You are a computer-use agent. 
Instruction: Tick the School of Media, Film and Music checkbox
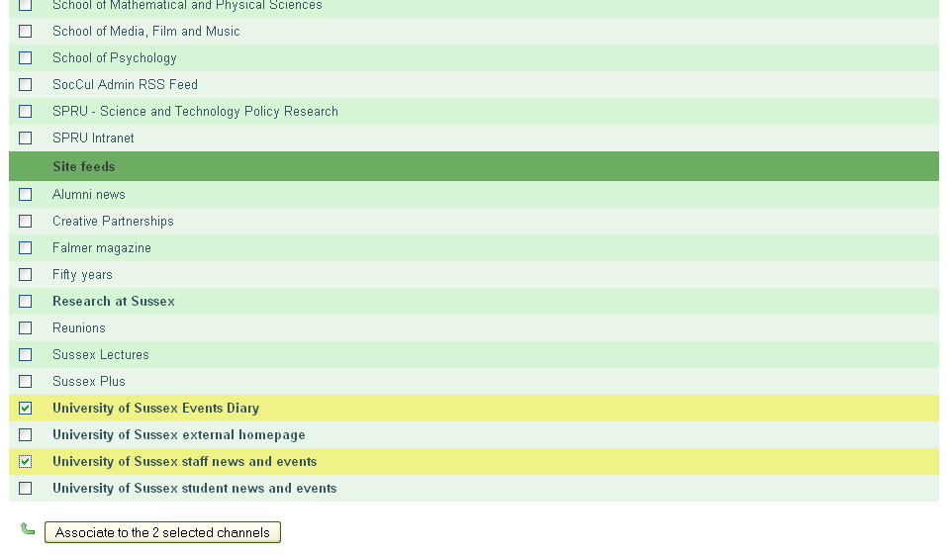pos(26,32)
